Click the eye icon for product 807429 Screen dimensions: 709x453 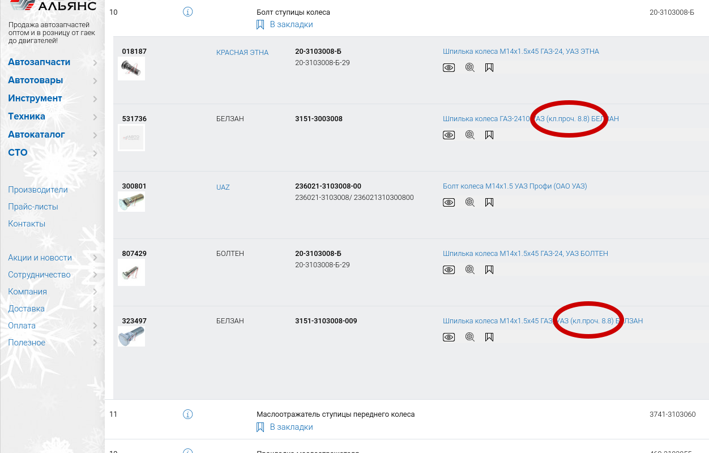tap(449, 270)
